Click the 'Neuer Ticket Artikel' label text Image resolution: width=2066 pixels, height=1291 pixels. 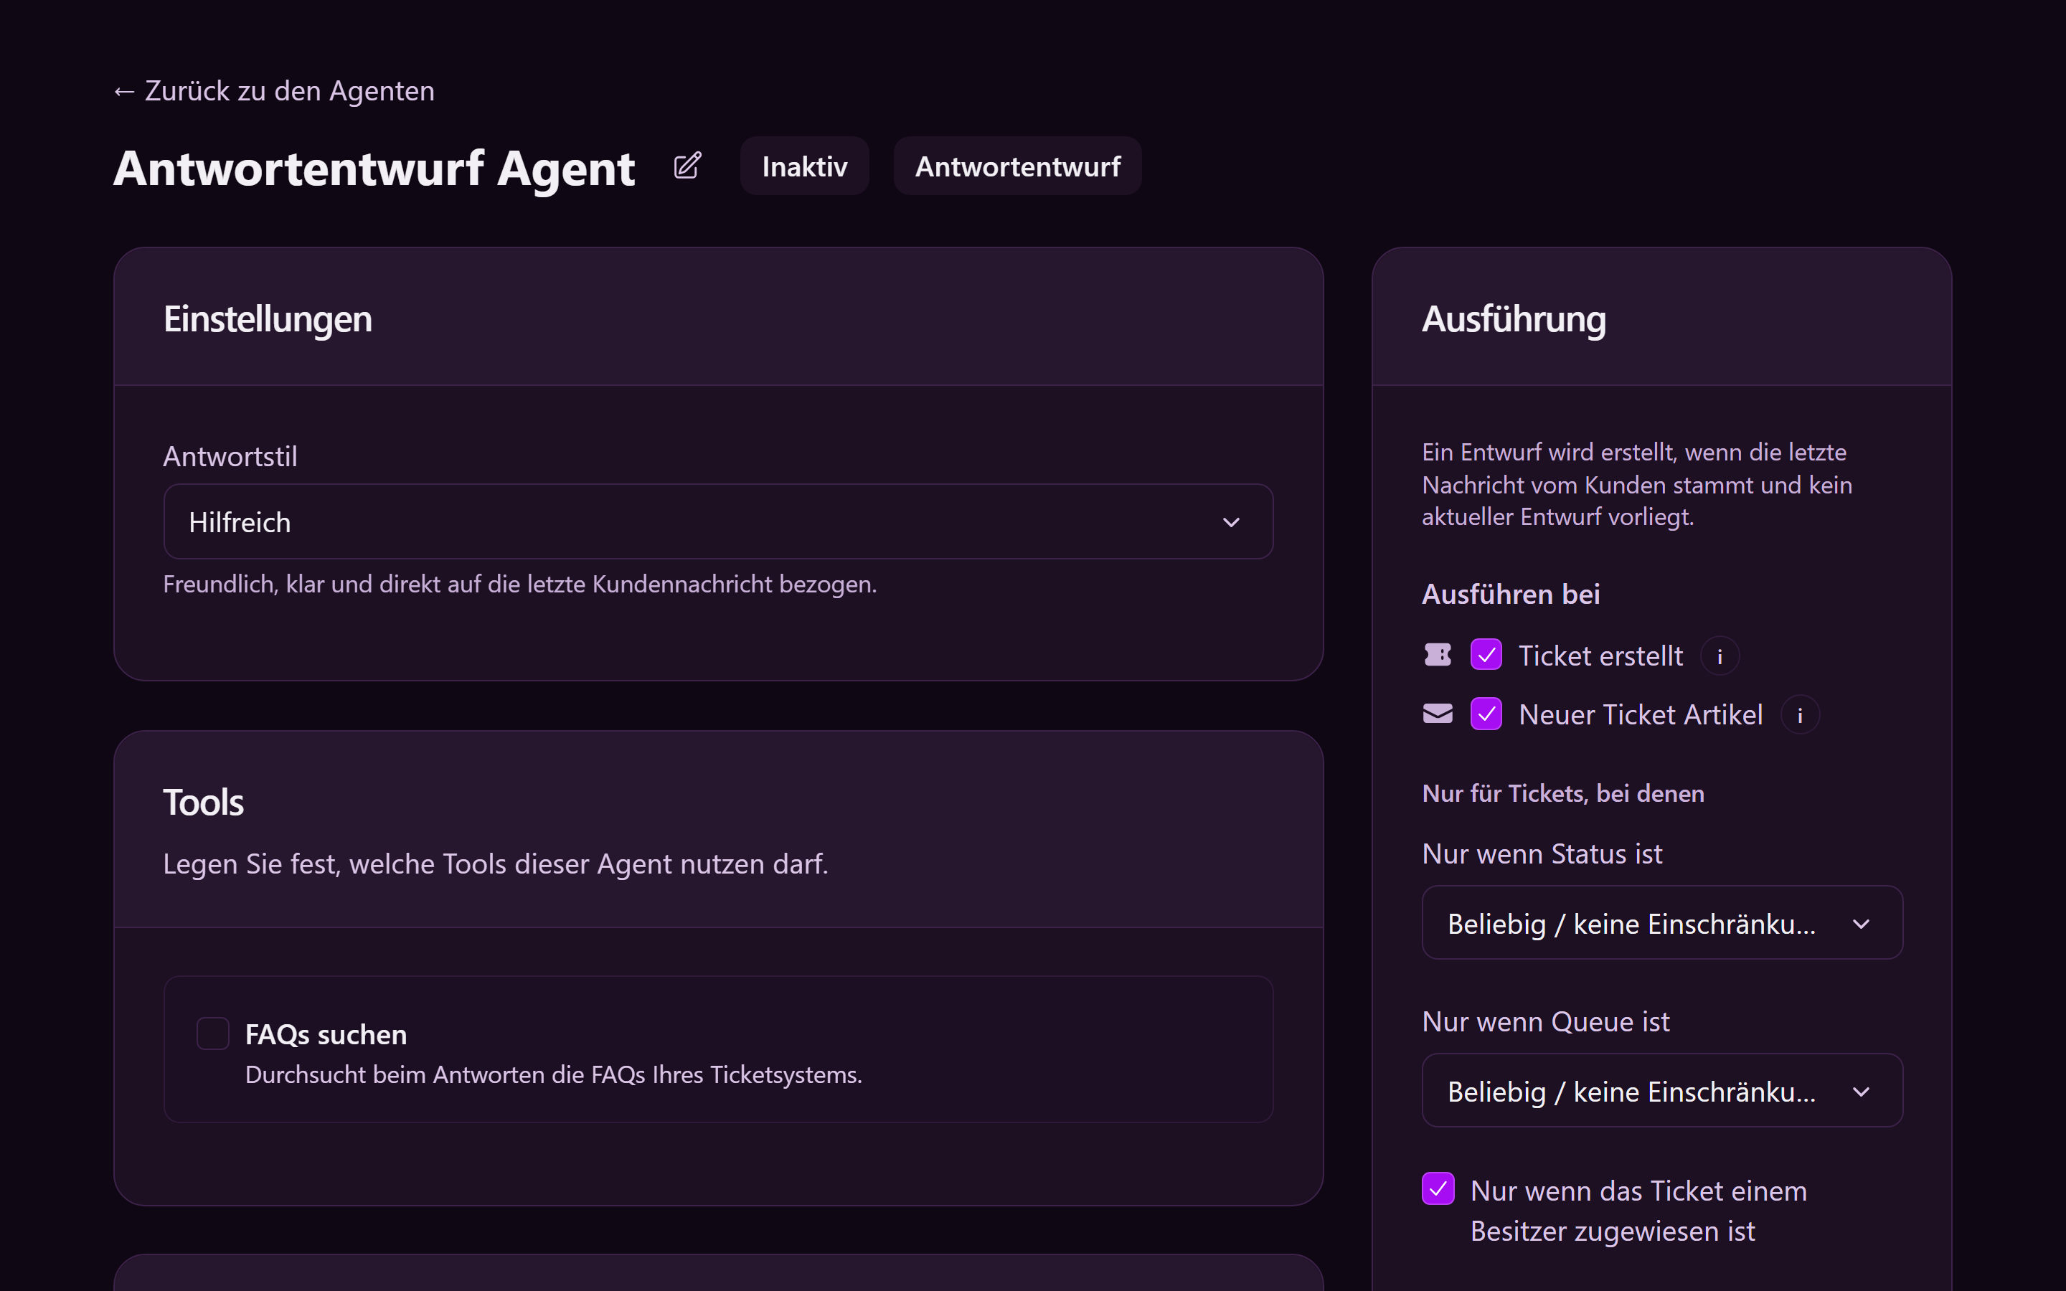[x=1640, y=714]
